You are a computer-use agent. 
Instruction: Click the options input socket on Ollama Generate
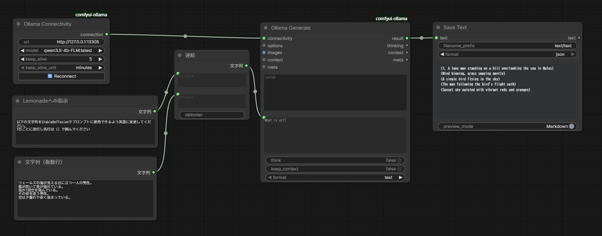[264, 45]
